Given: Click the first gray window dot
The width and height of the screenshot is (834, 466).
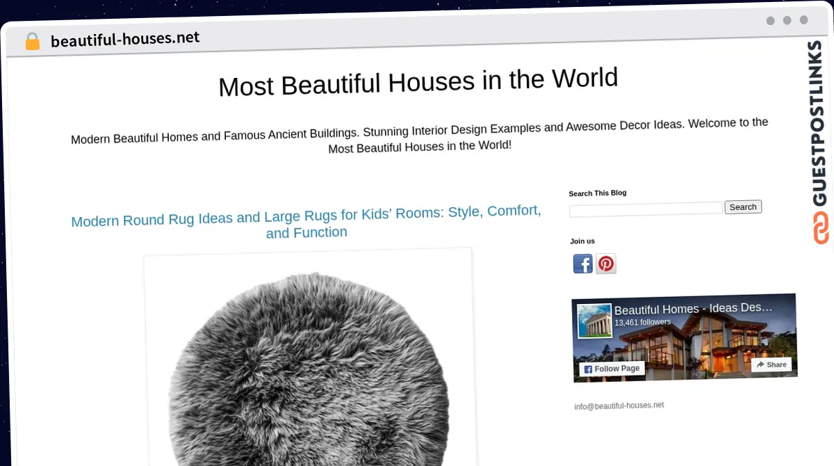Looking at the screenshot, I should click(770, 21).
